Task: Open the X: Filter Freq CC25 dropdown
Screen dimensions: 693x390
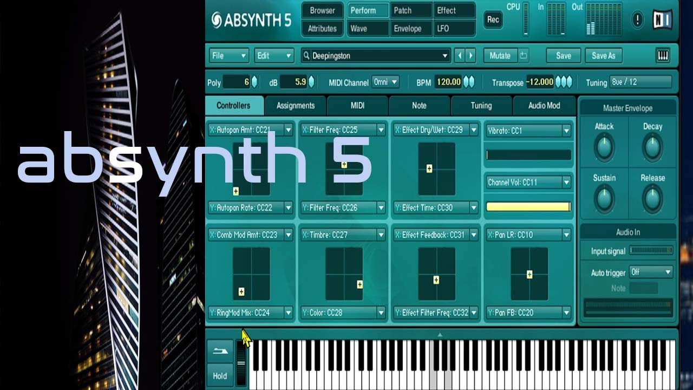Action: click(x=344, y=130)
